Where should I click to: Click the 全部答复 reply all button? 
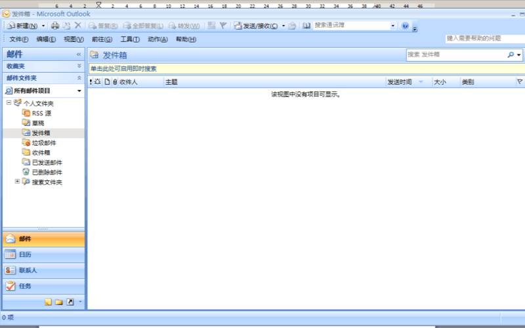(x=143, y=26)
